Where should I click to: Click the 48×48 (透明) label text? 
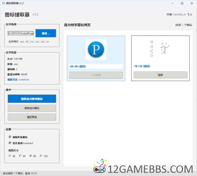point(78,66)
